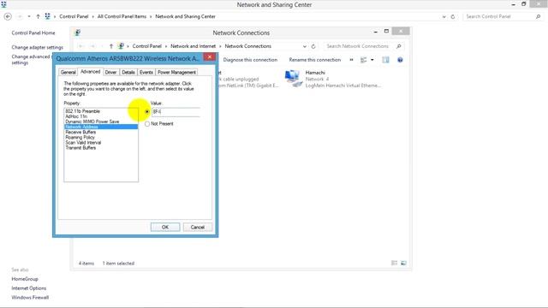Click the network address Value input field

click(x=176, y=112)
